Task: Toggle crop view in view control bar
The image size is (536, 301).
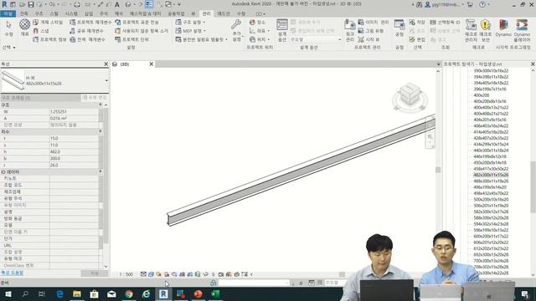Action: click(182, 274)
